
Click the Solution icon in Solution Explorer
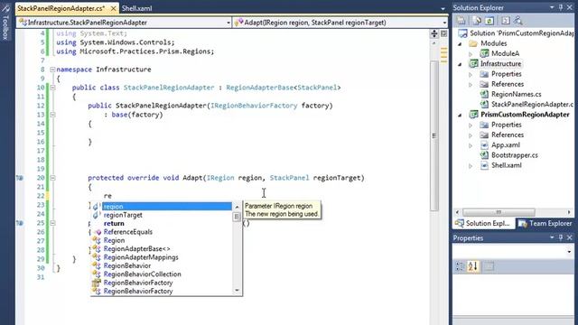click(462, 33)
